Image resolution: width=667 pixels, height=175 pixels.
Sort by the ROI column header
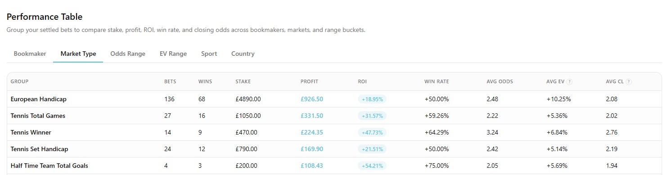tap(362, 82)
